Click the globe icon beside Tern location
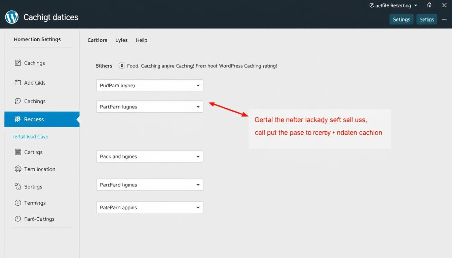The width and height of the screenshot is (452, 258). coord(18,169)
